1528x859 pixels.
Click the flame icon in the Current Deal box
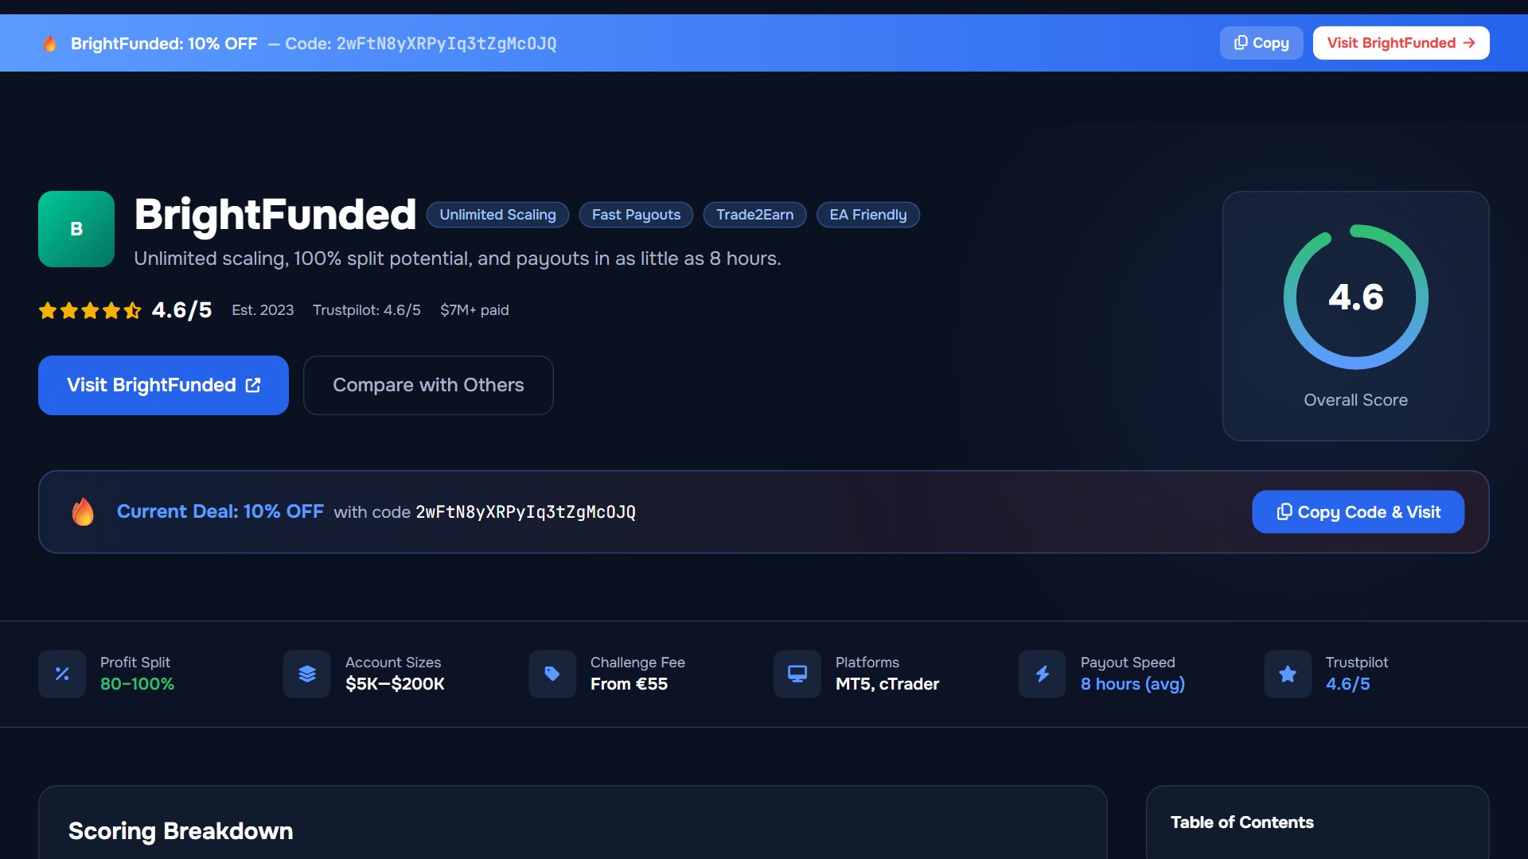(83, 511)
